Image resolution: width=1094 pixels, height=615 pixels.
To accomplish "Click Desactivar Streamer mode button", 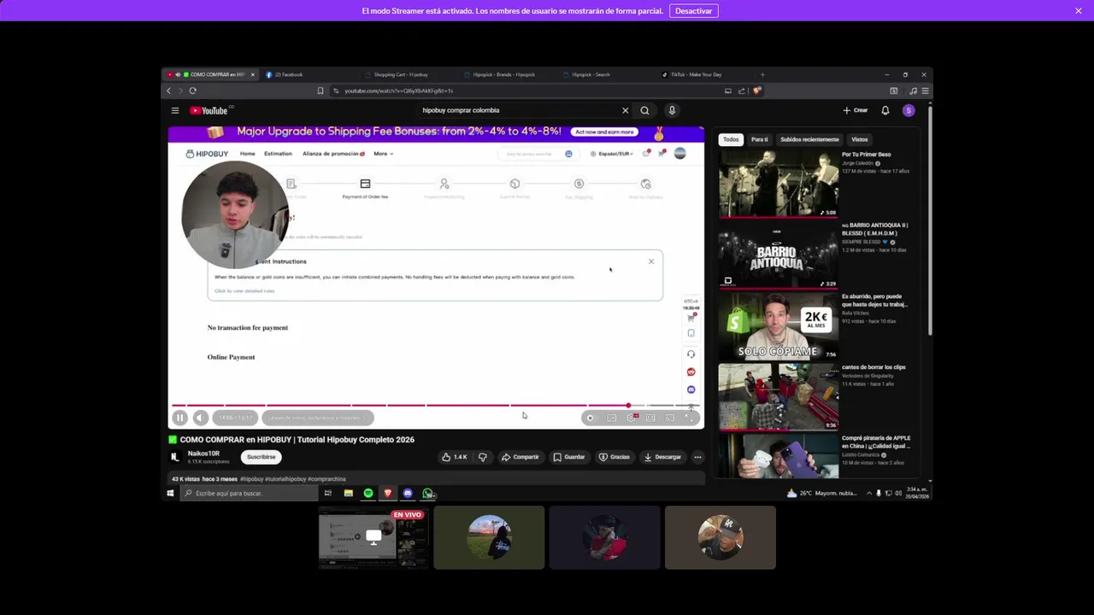I will [x=693, y=11].
